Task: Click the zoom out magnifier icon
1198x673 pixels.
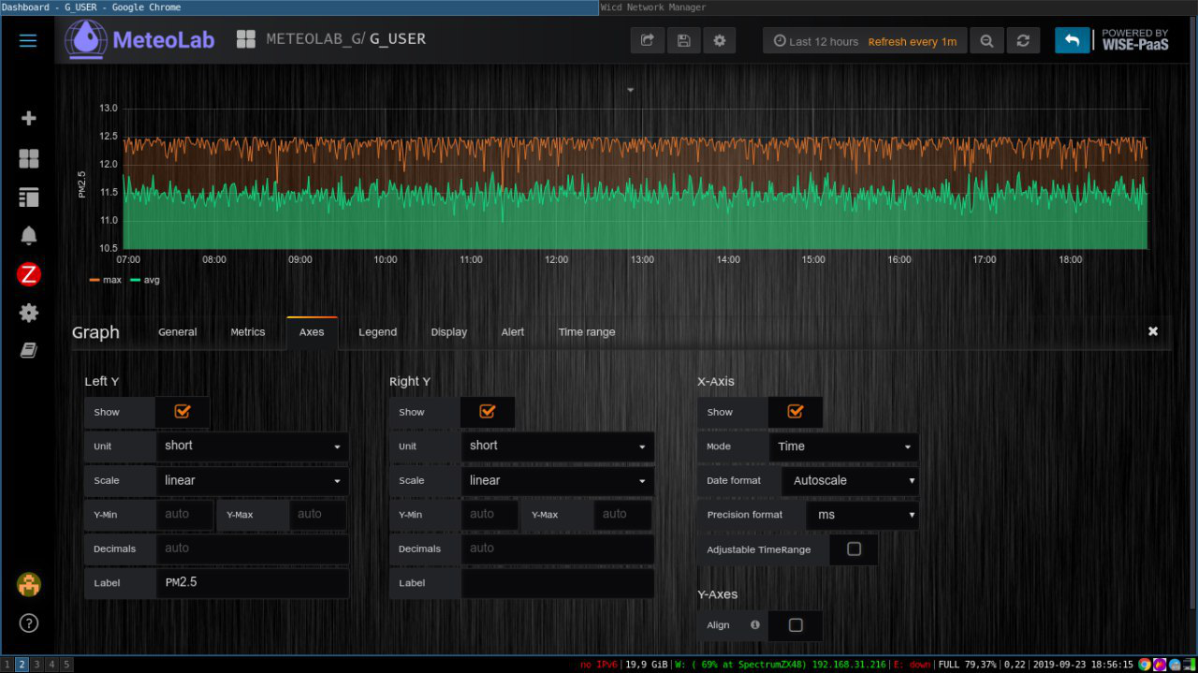Action: click(x=986, y=41)
